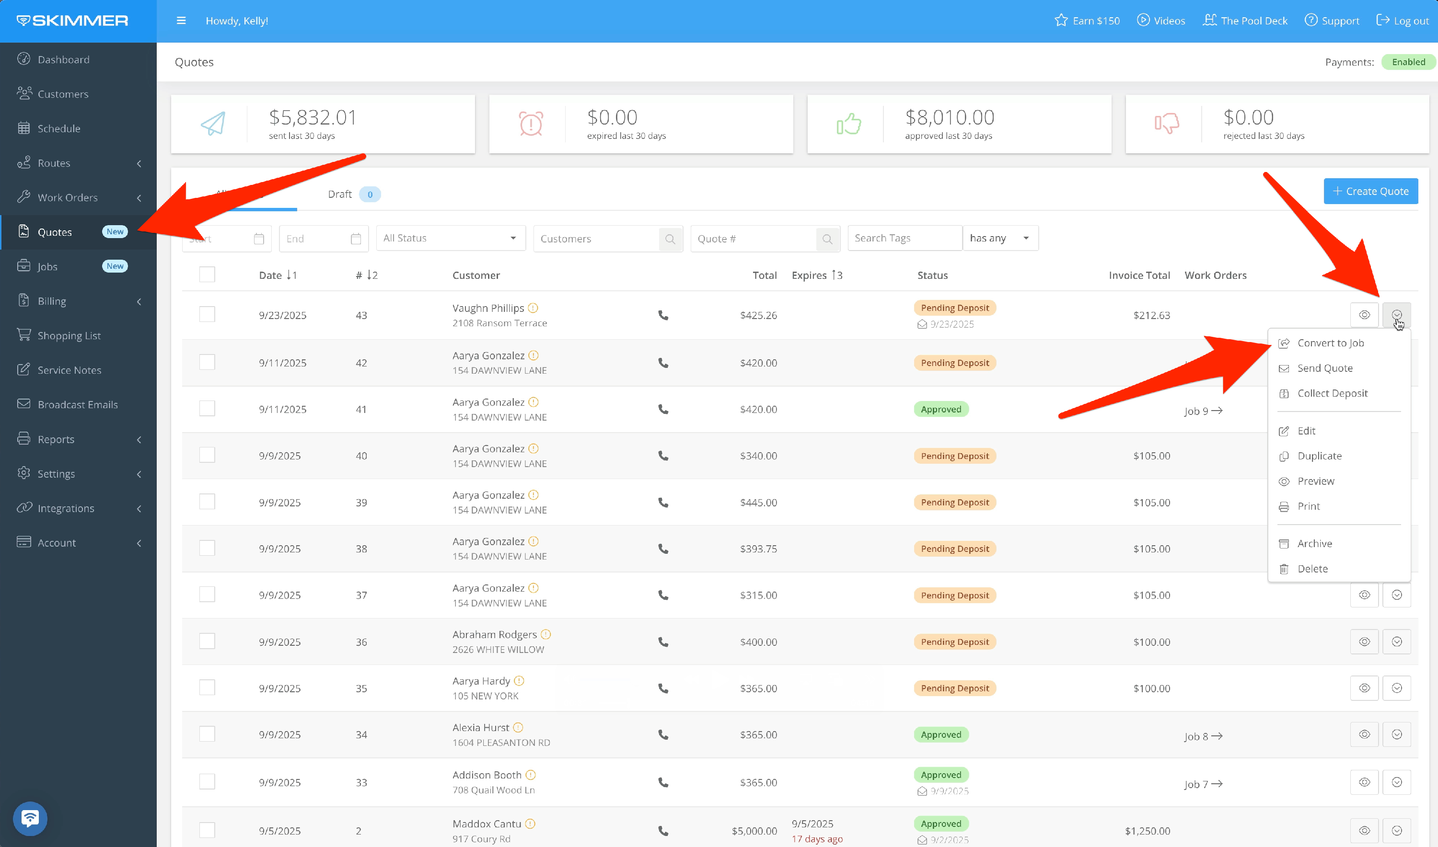
Task: Check the box for quote 42 row
Action: [207, 363]
